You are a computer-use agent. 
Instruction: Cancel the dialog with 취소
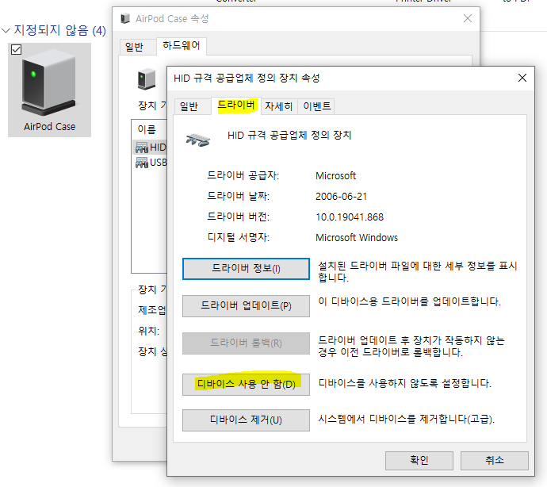[x=495, y=461]
